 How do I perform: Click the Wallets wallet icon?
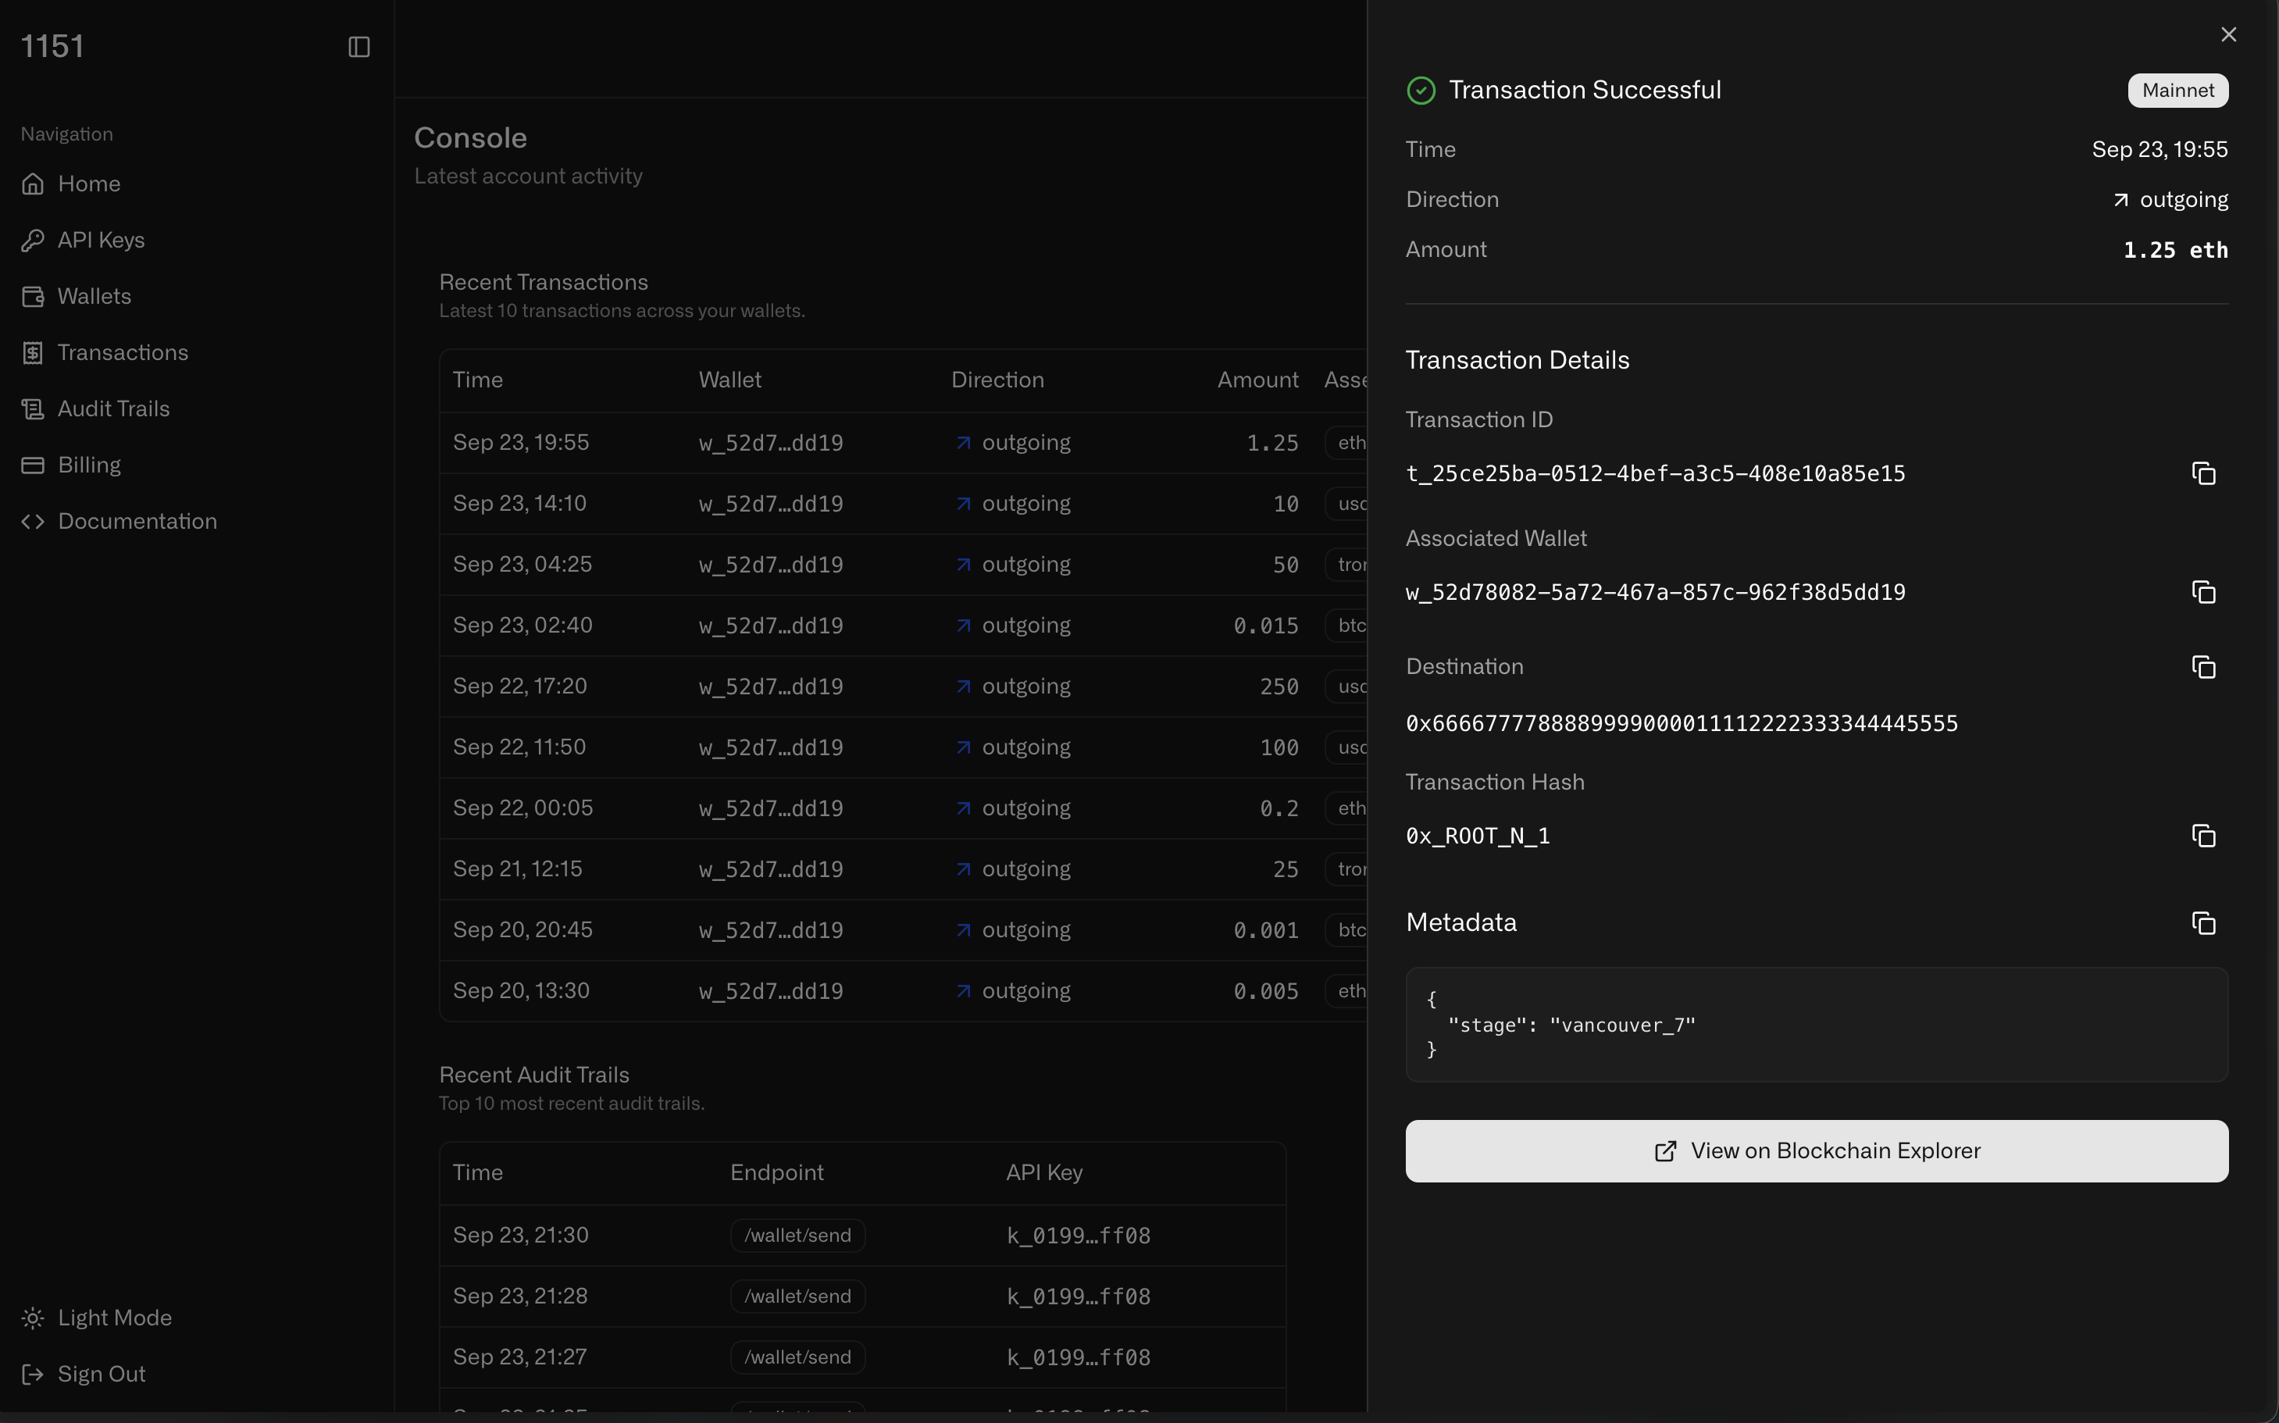coord(33,297)
